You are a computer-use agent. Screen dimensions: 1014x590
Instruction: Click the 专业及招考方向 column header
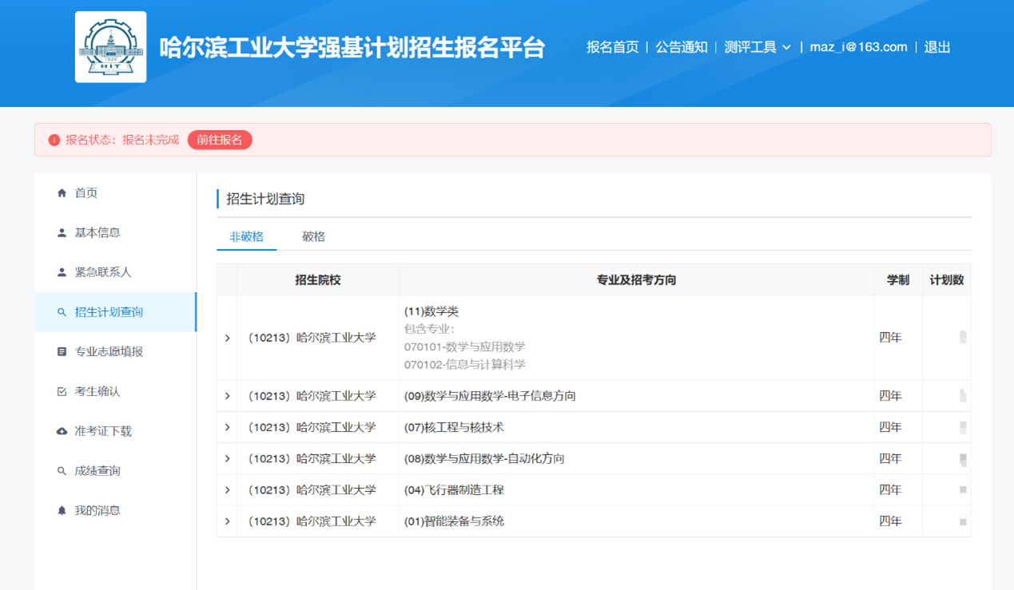636,280
